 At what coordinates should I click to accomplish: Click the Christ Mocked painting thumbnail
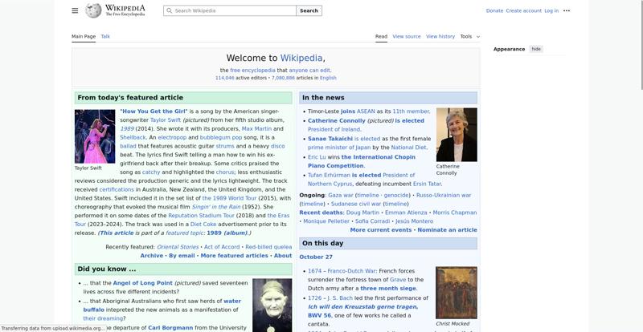click(456, 292)
